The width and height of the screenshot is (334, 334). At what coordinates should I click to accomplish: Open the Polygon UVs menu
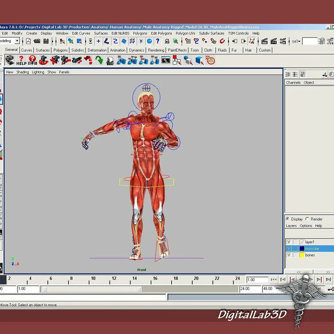point(185,33)
